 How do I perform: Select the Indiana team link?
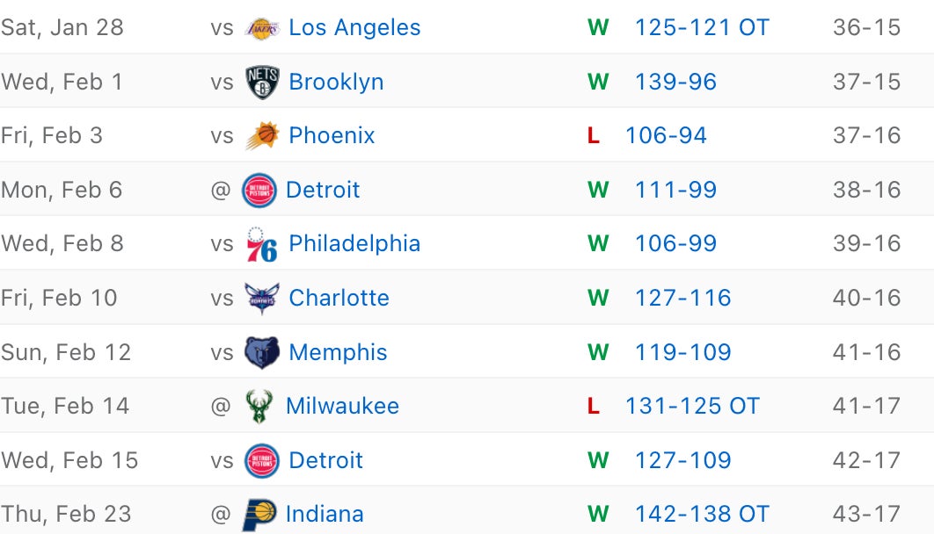pos(325,515)
